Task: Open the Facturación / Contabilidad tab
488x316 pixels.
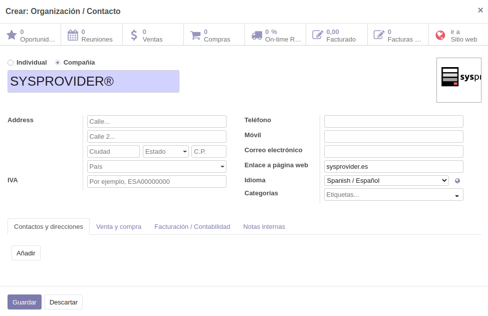Action: (192, 227)
